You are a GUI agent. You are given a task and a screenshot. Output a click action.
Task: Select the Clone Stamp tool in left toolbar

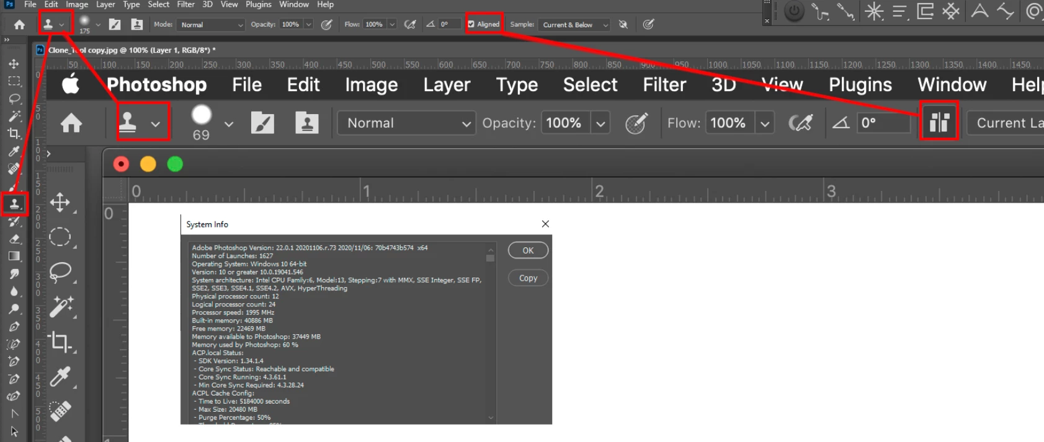pos(14,204)
